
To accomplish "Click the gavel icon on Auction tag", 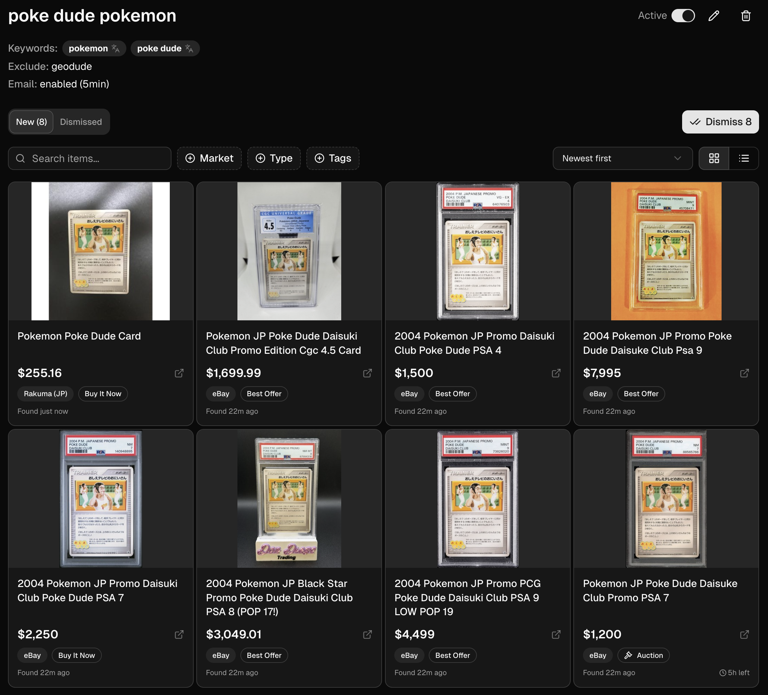I will coord(628,655).
